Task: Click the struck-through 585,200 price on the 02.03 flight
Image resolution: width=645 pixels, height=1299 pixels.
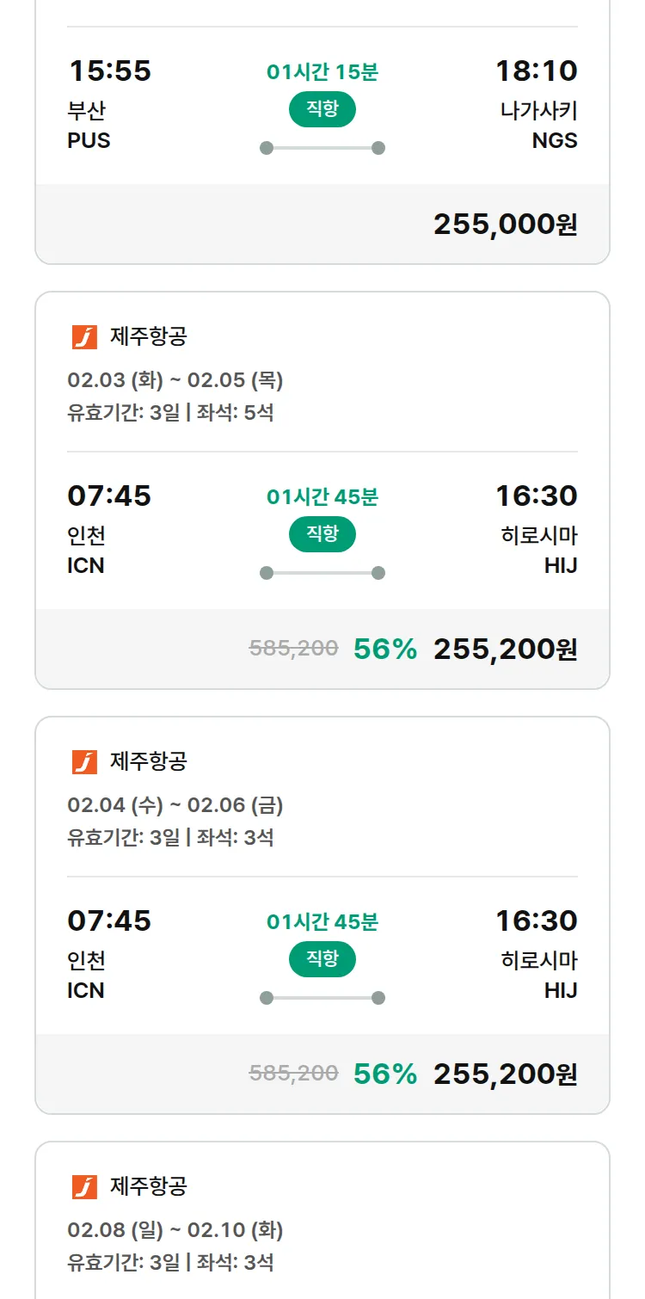Action: click(293, 649)
